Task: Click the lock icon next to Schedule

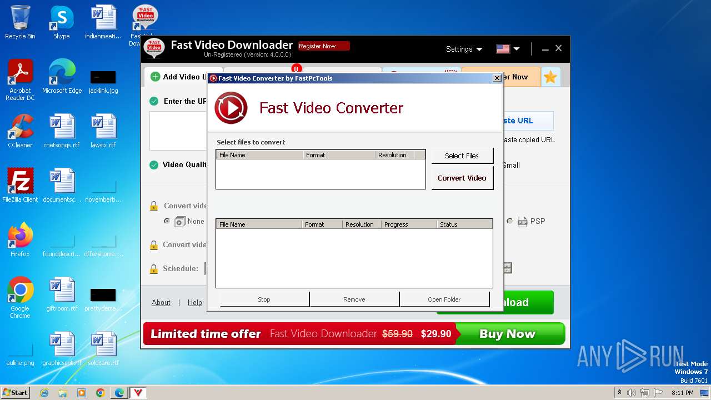Action: click(x=154, y=269)
